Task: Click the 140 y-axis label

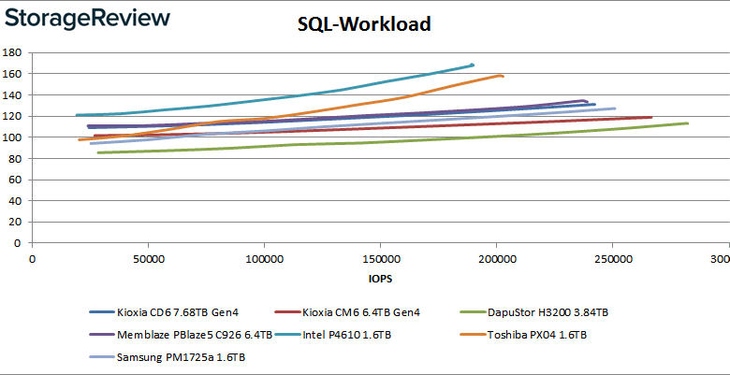Action: pos(11,94)
